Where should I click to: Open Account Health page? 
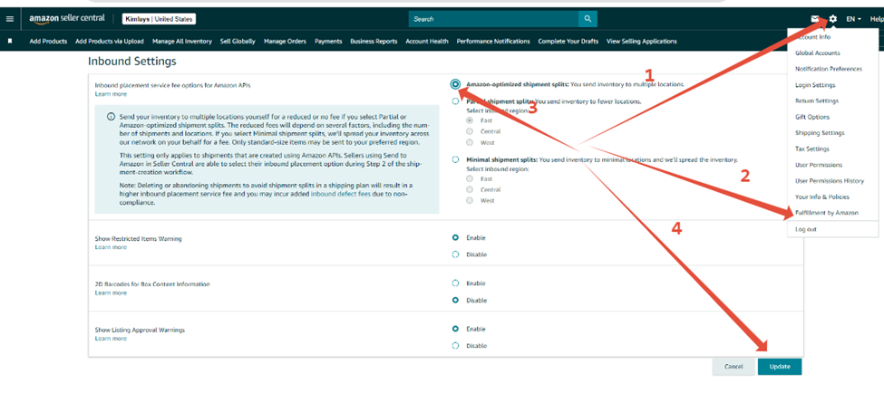click(427, 41)
